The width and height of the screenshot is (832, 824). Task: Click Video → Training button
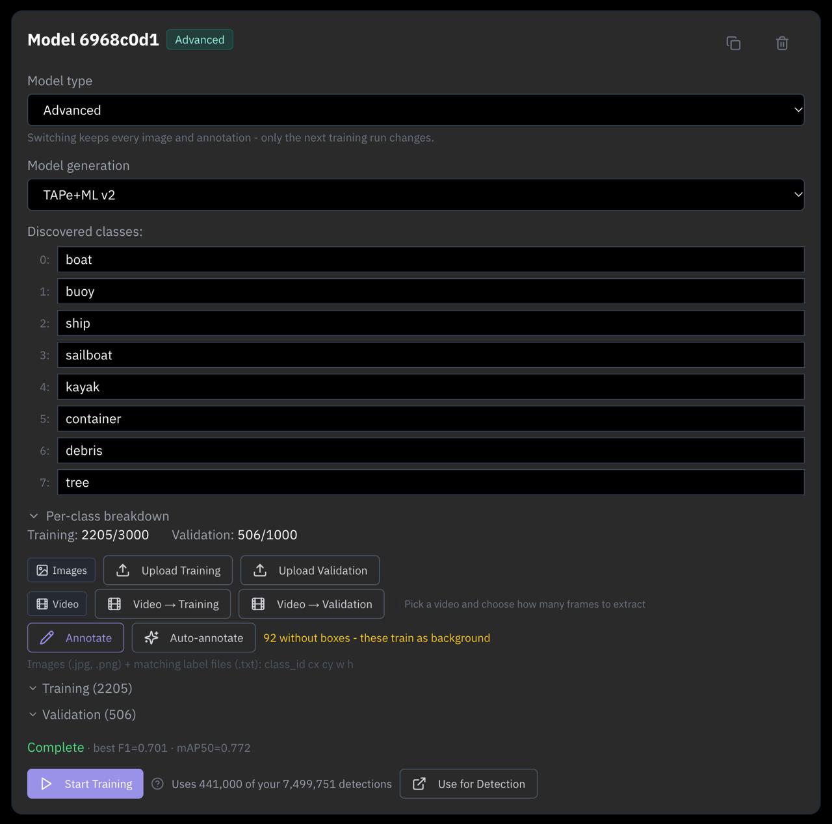pos(162,604)
